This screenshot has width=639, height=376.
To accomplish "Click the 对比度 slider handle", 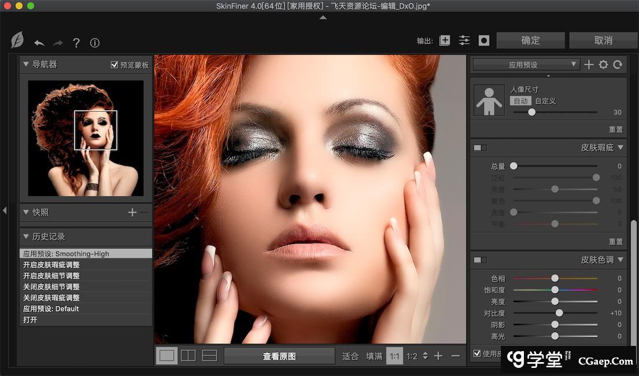I will [x=559, y=313].
